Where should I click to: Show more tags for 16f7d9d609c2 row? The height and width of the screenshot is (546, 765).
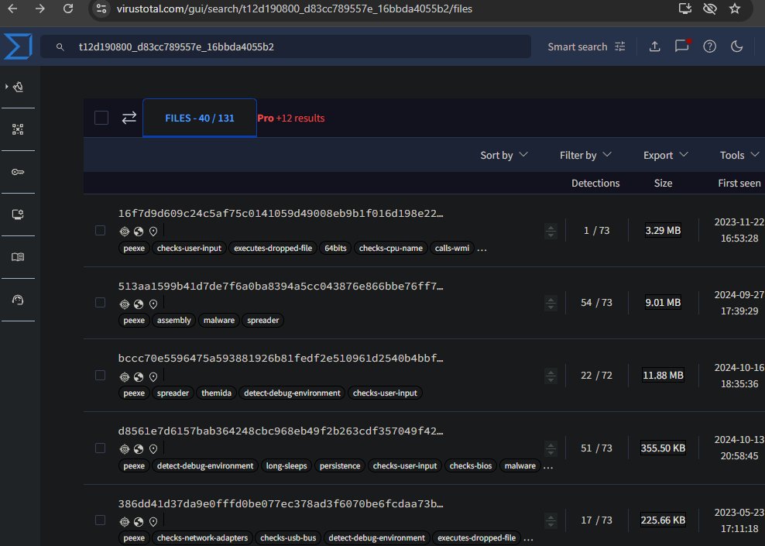coord(482,249)
